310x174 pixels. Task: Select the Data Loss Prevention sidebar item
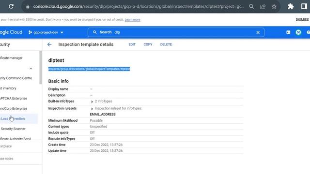[x=18, y=118]
